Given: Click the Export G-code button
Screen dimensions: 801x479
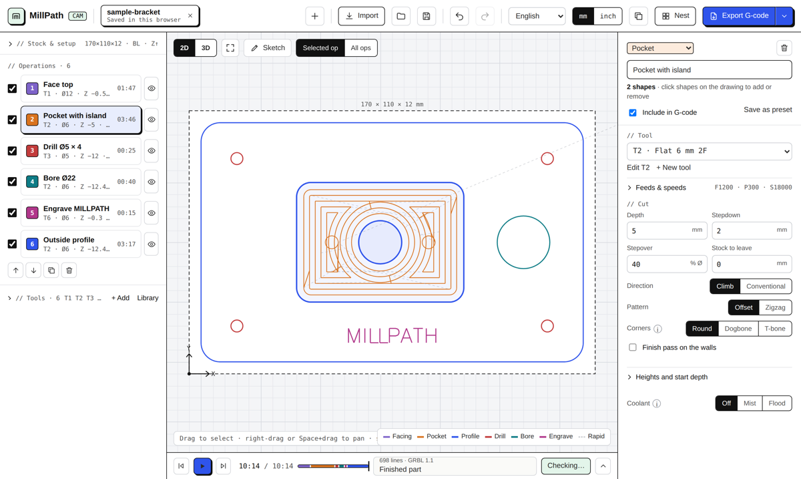Looking at the screenshot, I should [739, 16].
